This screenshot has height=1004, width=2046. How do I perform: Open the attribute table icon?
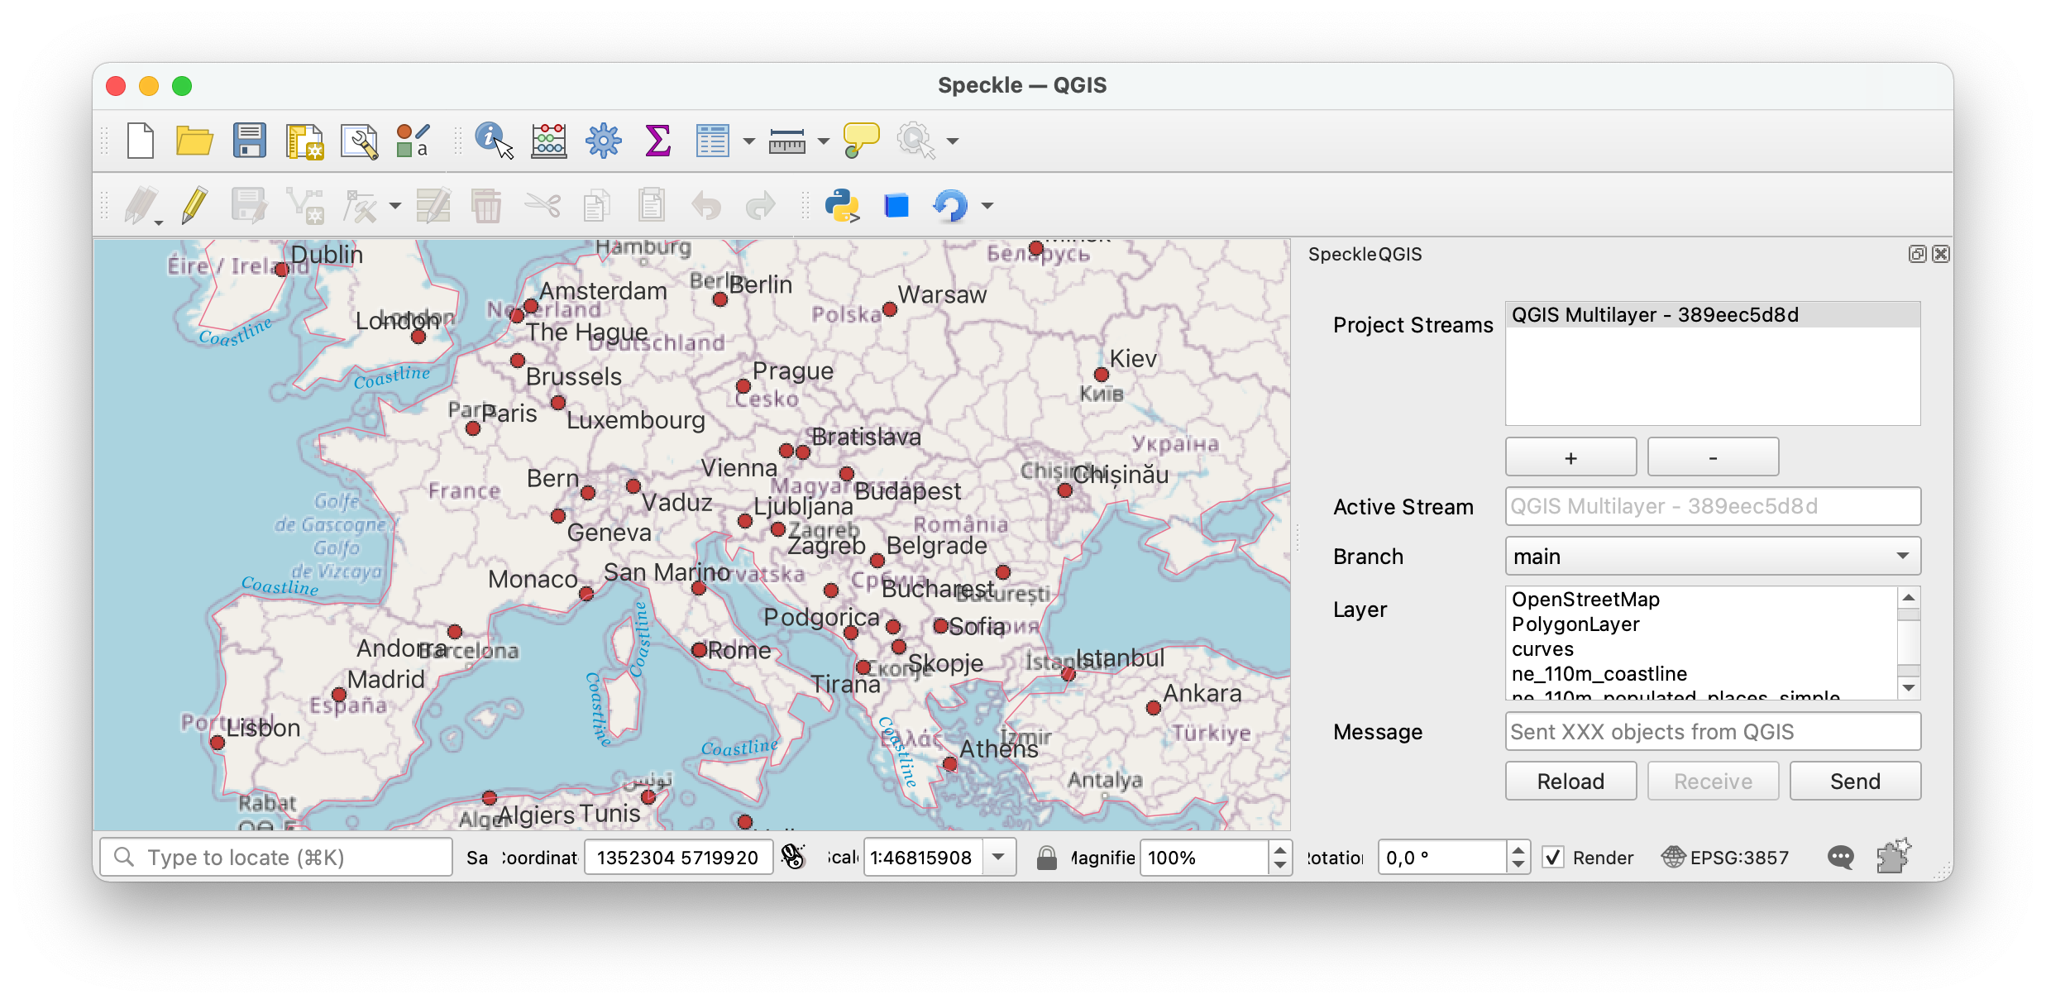pyautogui.click(x=712, y=141)
